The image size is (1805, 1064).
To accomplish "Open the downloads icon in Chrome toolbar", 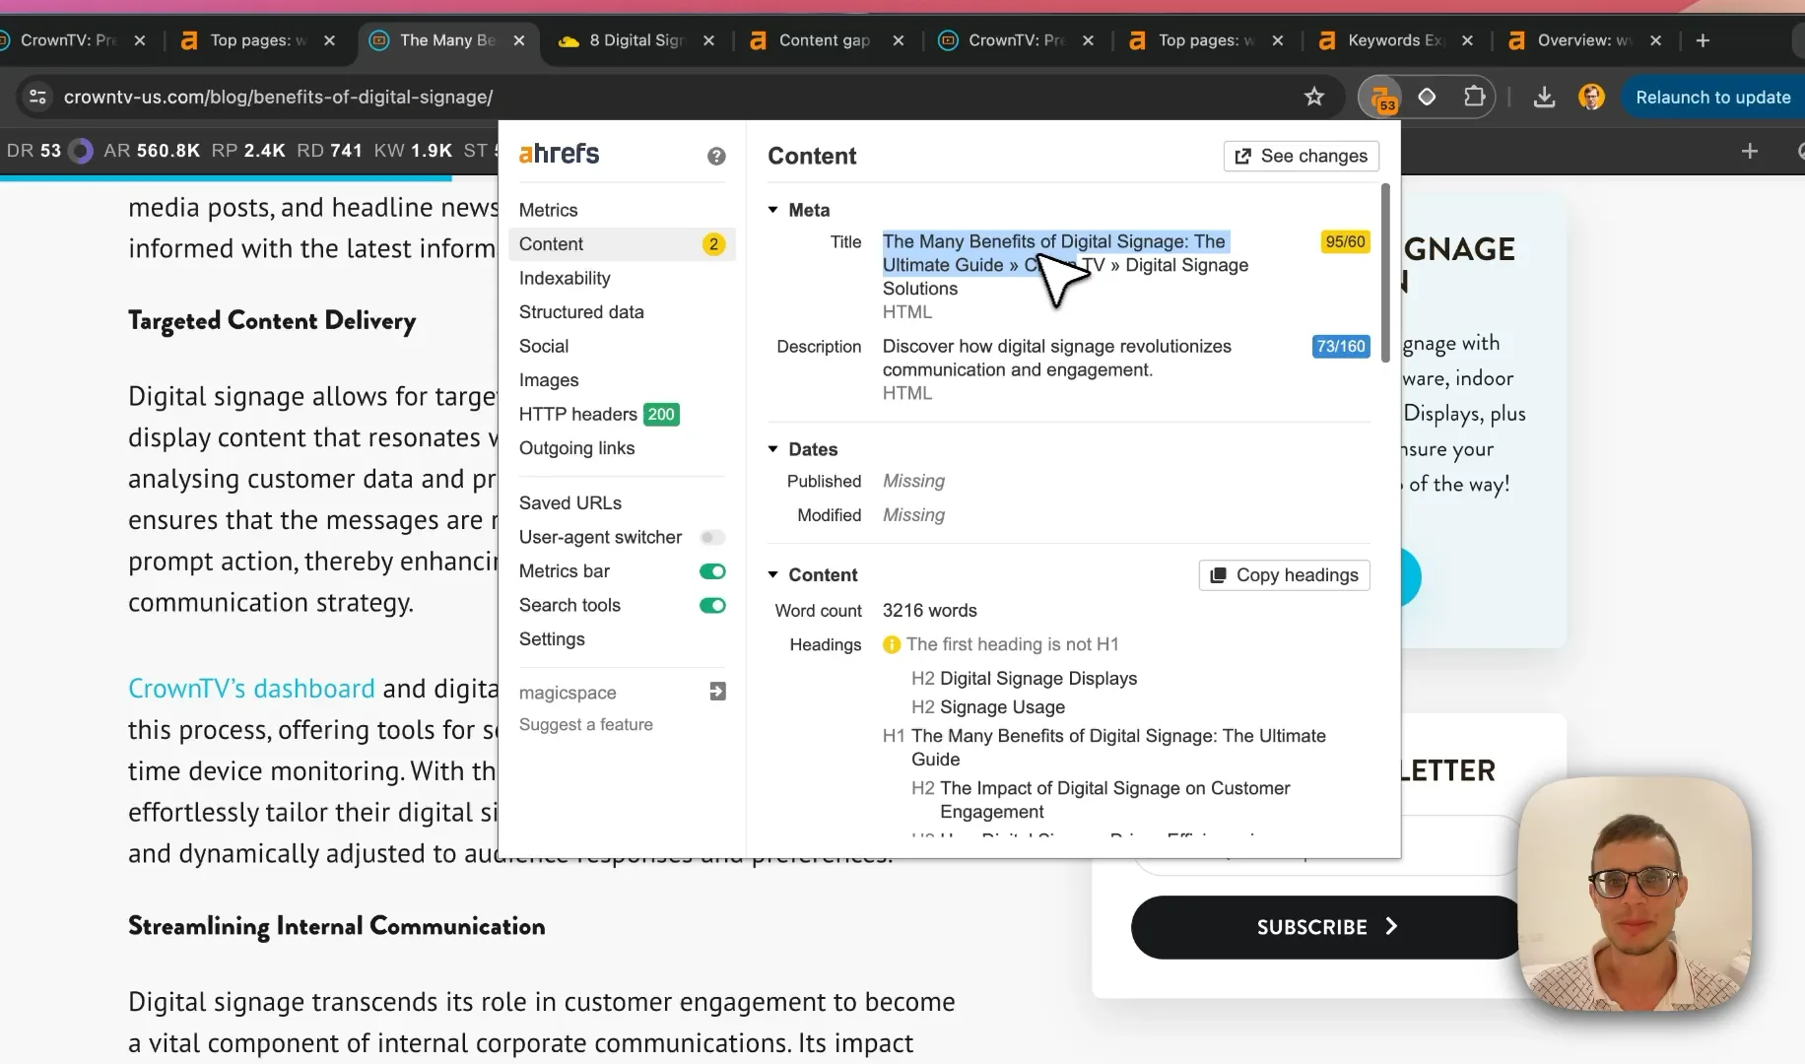I will coord(1544,97).
